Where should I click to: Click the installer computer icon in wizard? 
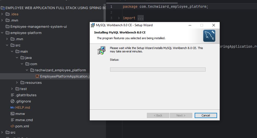point(101,50)
